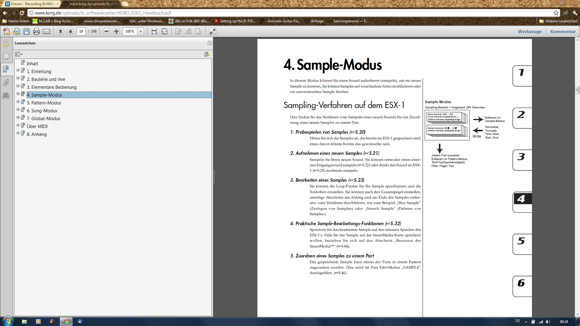Expand 7. Global-Modus bookmark
The width and height of the screenshot is (580, 326).
(x=18, y=117)
